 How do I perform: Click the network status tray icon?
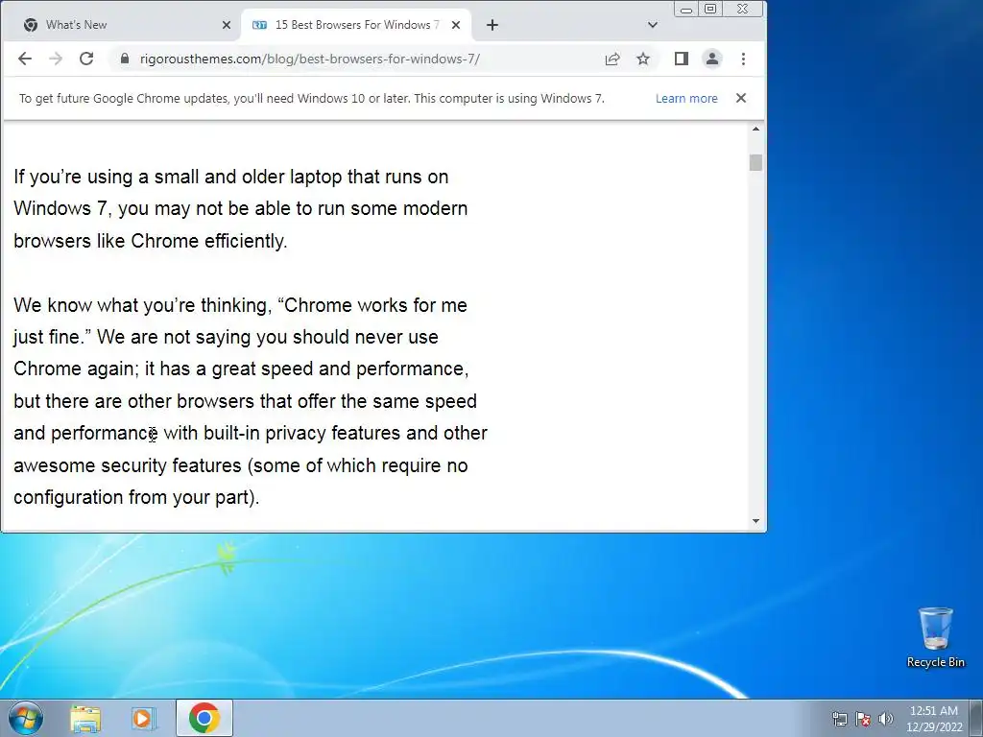839,719
